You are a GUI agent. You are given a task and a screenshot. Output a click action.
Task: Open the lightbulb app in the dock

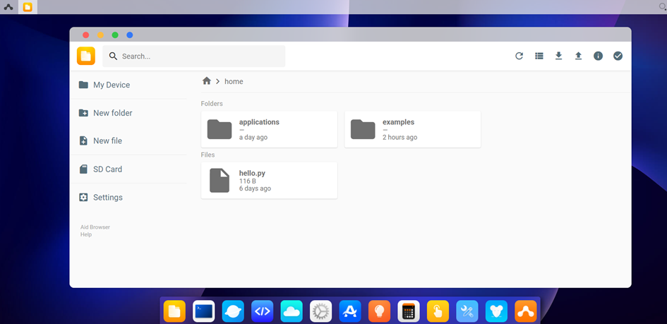tap(380, 311)
